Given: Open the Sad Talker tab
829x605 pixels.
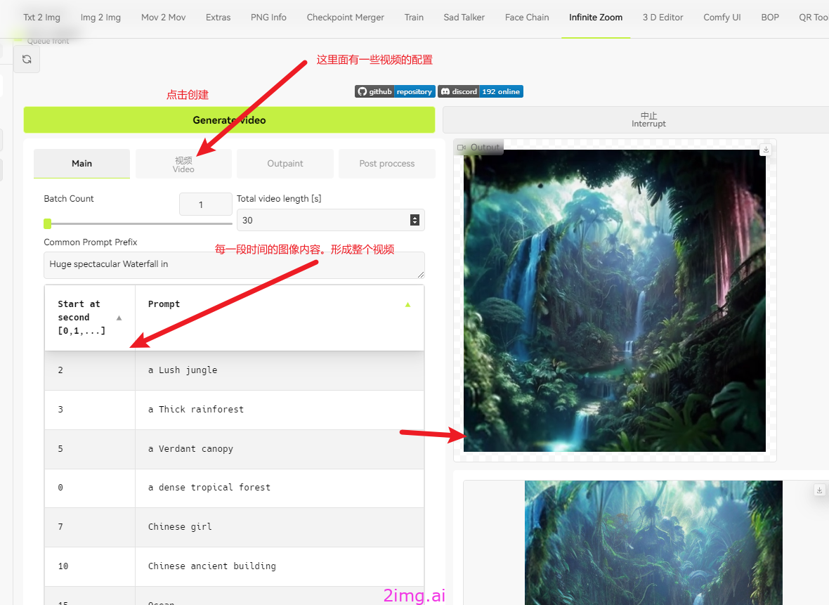Looking at the screenshot, I should click(464, 18).
